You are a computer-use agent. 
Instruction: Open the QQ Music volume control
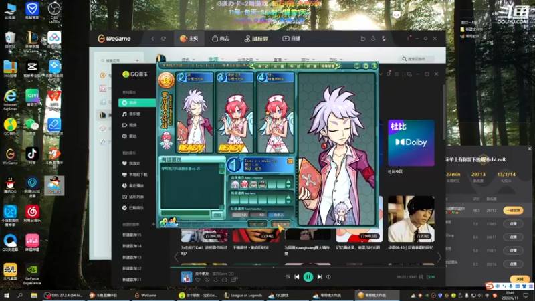click(x=328, y=277)
